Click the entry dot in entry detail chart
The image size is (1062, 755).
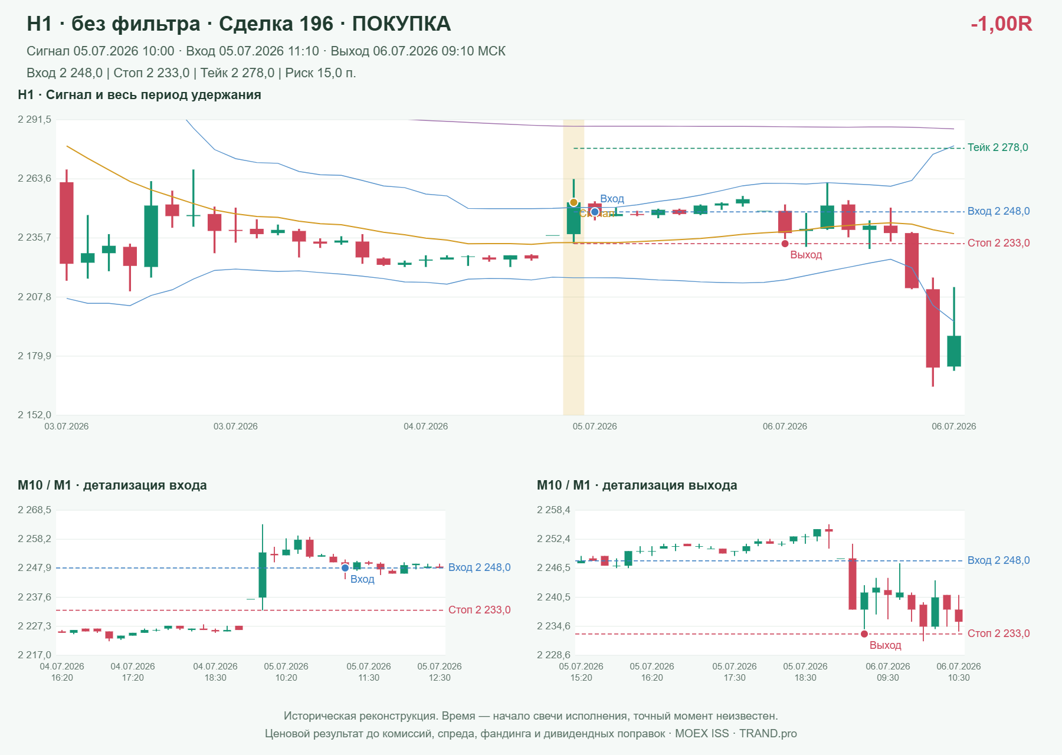(x=345, y=568)
